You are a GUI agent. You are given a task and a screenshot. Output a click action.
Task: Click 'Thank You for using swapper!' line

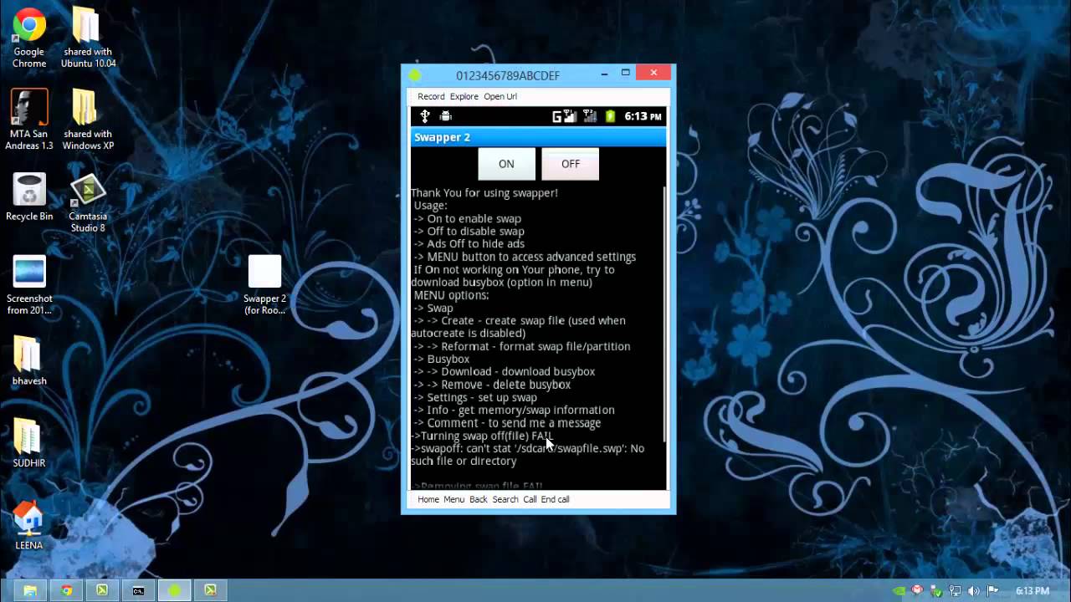point(484,193)
